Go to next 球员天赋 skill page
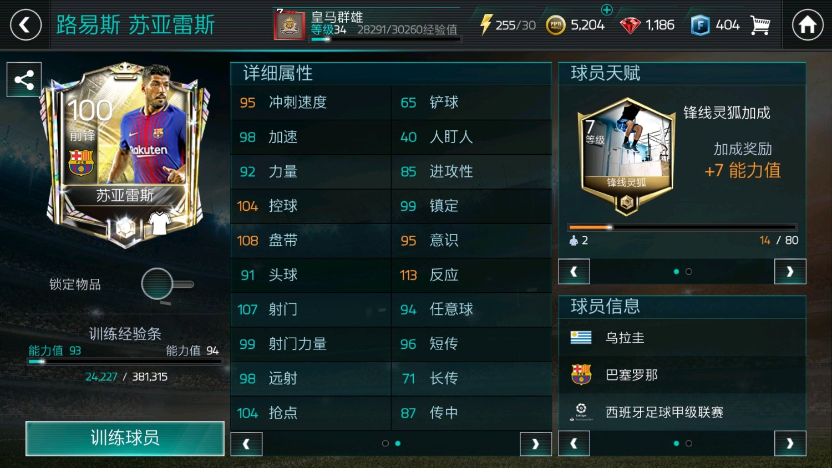The height and width of the screenshot is (468, 832). point(790,272)
